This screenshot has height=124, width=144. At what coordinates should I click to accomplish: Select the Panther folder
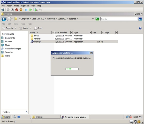[x=37, y=39]
